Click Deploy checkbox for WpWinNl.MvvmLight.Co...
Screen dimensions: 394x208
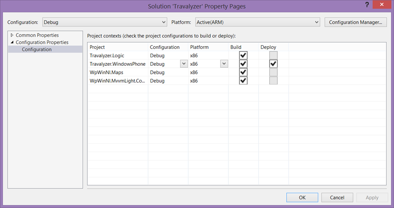[x=274, y=81]
